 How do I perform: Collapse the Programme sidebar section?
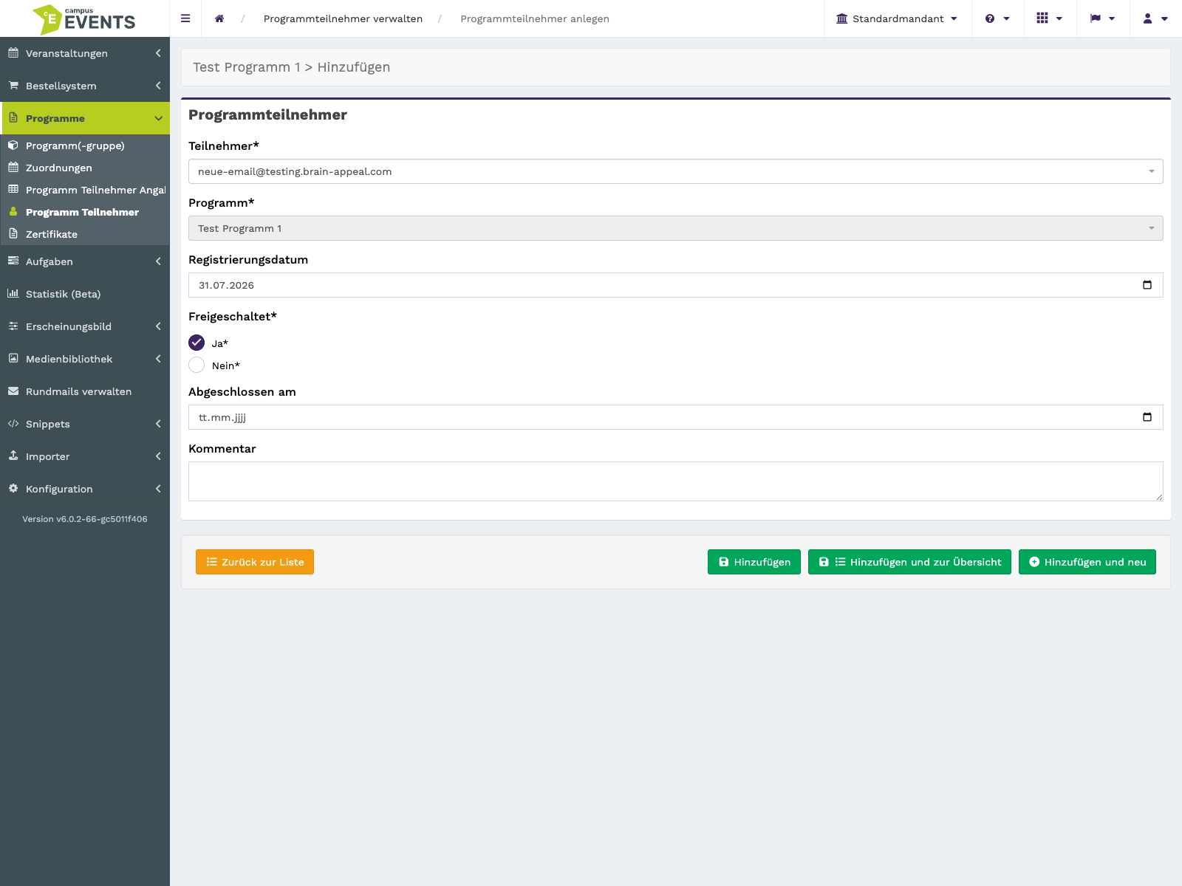[x=85, y=118]
